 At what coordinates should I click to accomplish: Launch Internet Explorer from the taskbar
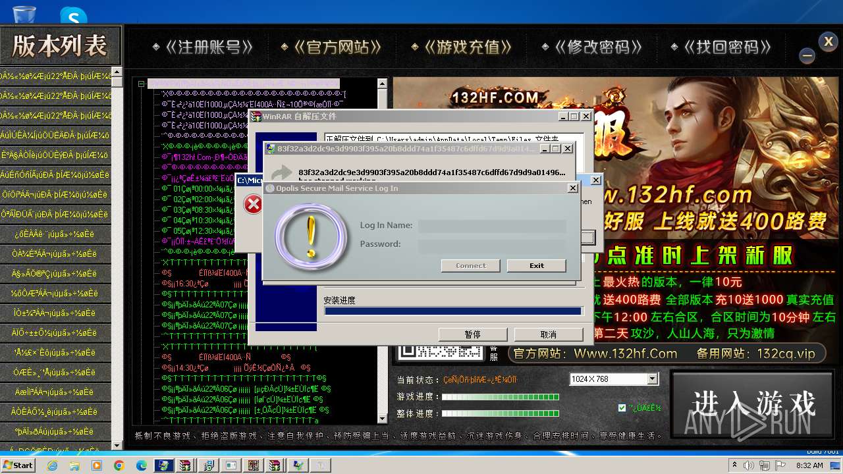click(x=52, y=465)
